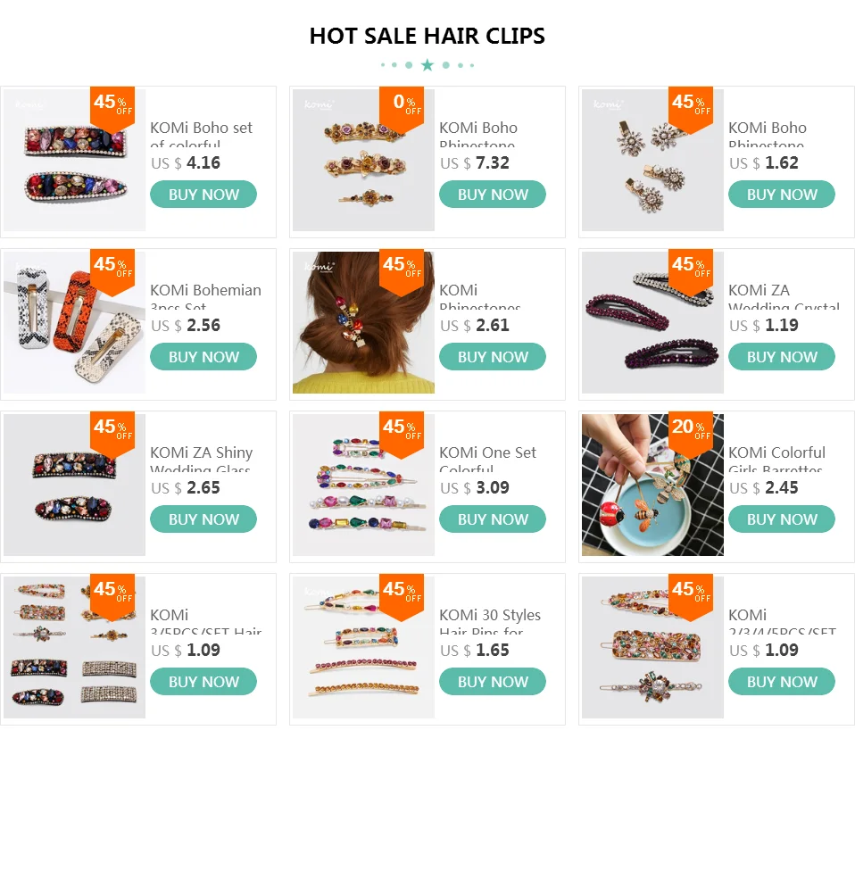Open the bee and ladybug barrettes thumbnail
The image size is (855, 888).
tap(653, 485)
